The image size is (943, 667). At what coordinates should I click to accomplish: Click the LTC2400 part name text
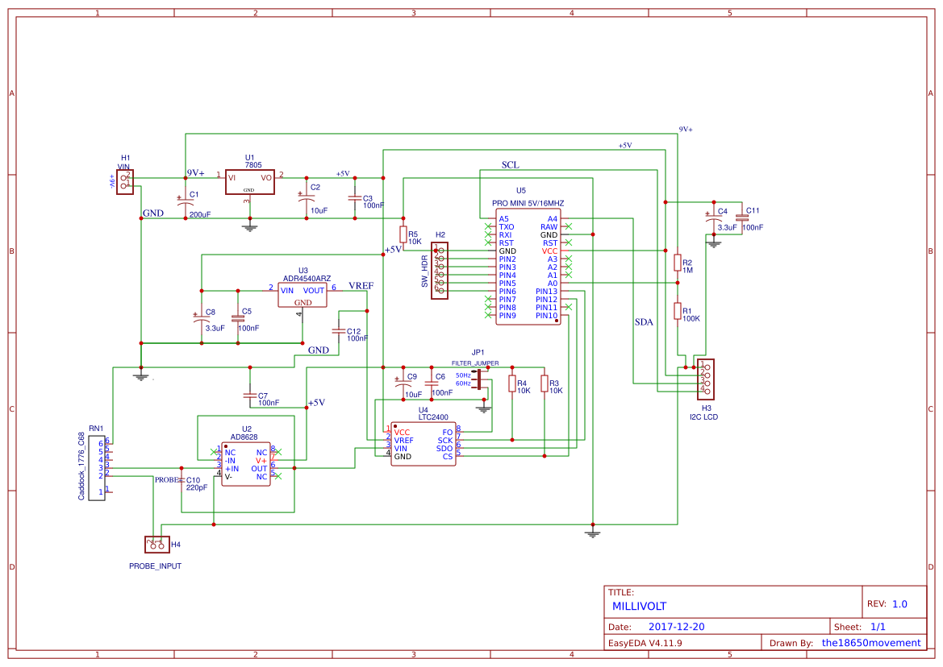(x=433, y=417)
